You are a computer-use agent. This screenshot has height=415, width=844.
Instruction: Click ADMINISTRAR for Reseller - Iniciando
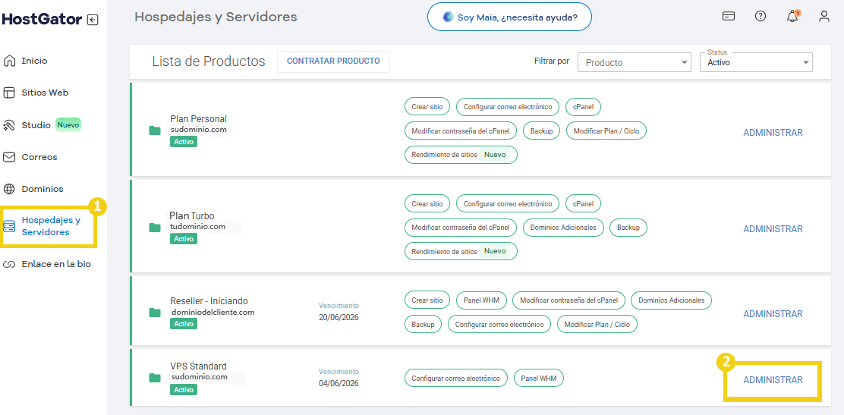click(773, 314)
